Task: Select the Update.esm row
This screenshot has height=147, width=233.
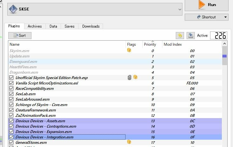Action: pyautogui.click(x=115, y=56)
